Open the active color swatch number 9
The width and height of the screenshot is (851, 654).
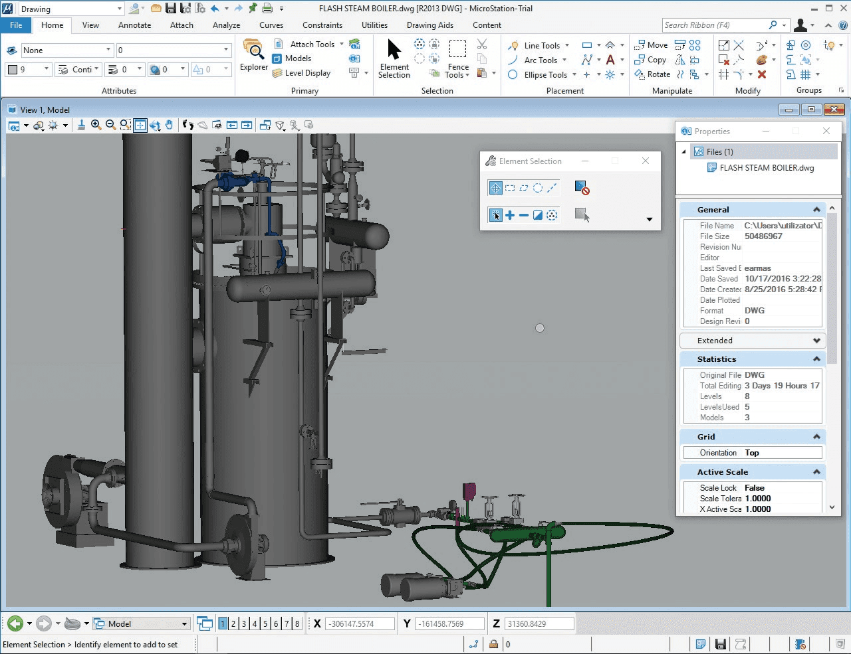tap(29, 69)
